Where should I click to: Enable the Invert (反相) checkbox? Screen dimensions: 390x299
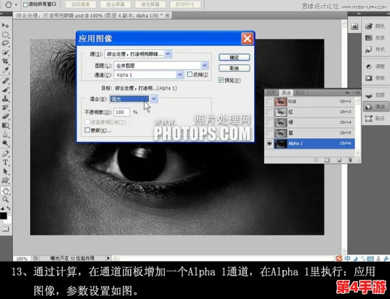(x=190, y=74)
